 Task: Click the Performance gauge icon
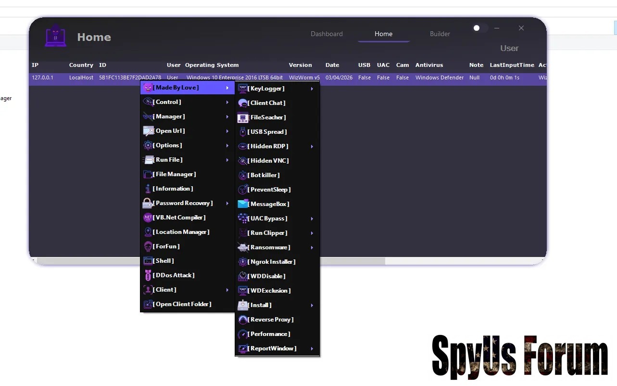pyautogui.click(x=243, y=334)
